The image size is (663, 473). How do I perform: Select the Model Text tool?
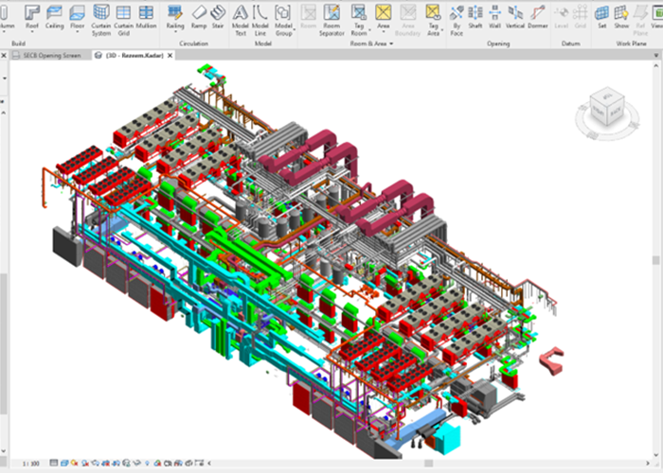point(241,20)
